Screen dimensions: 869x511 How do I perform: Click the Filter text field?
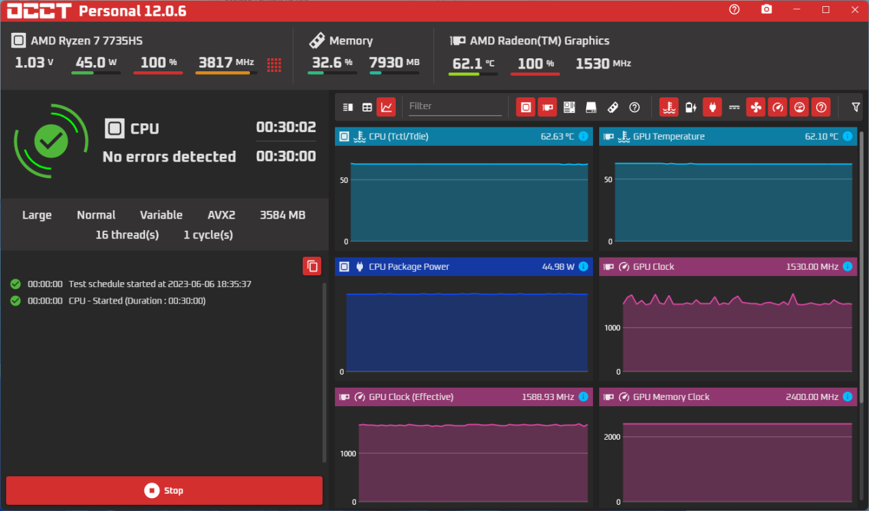[455, 106]
